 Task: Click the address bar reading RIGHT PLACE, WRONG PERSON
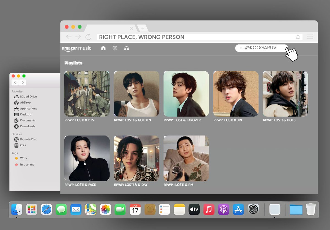[x=200, y=37]
